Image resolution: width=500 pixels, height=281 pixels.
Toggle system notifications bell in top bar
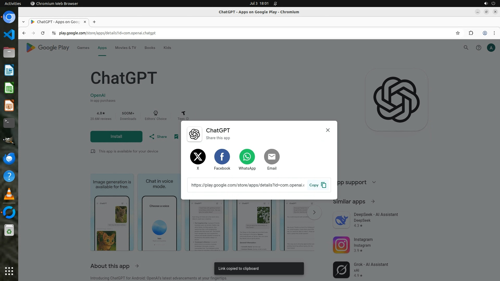(x=275, y=3)
